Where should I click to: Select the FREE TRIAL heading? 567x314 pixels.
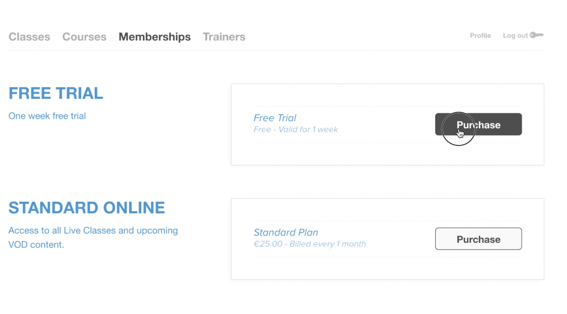pos(56,93)
